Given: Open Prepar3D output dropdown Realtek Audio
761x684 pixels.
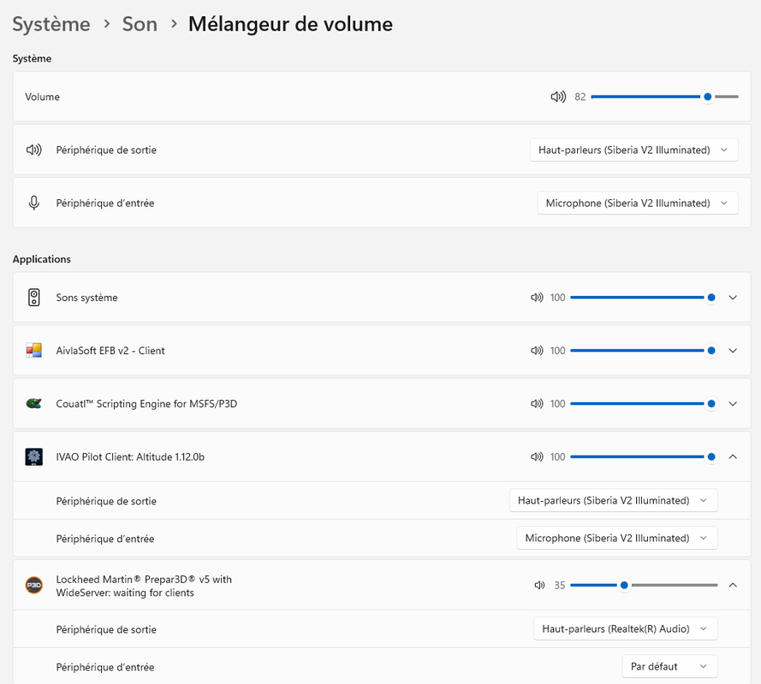Looking at the screenshot, I should [x=625, y=628].
